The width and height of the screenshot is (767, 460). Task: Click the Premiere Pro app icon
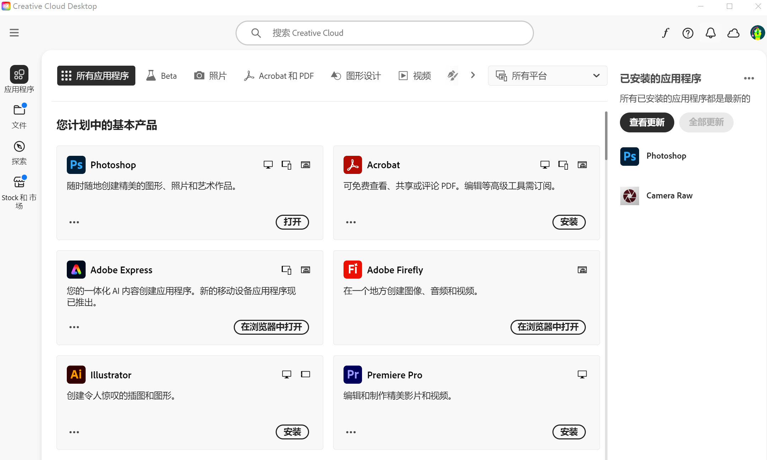point(353,374)
